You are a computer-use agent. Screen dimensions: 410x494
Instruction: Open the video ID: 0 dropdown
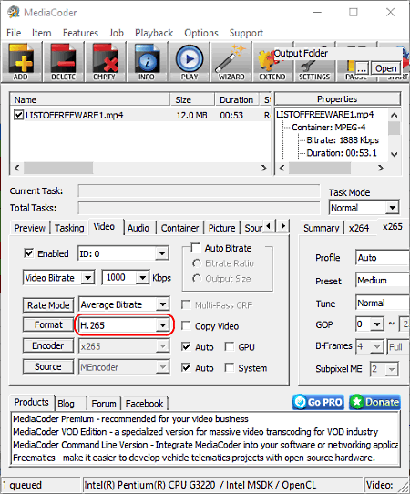pyautogui.click(x=123, y=253)
